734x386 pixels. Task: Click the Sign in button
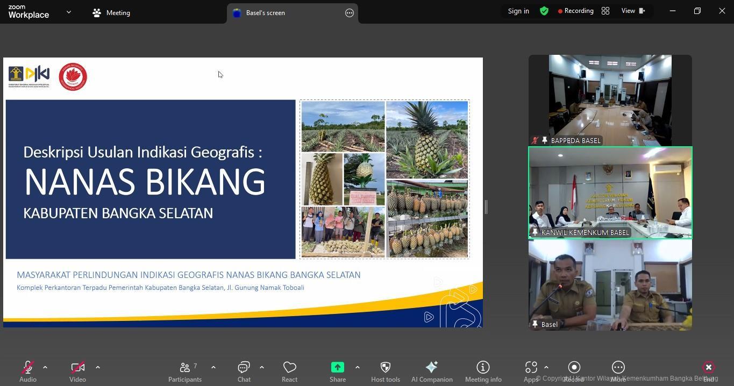pos(518,11)
